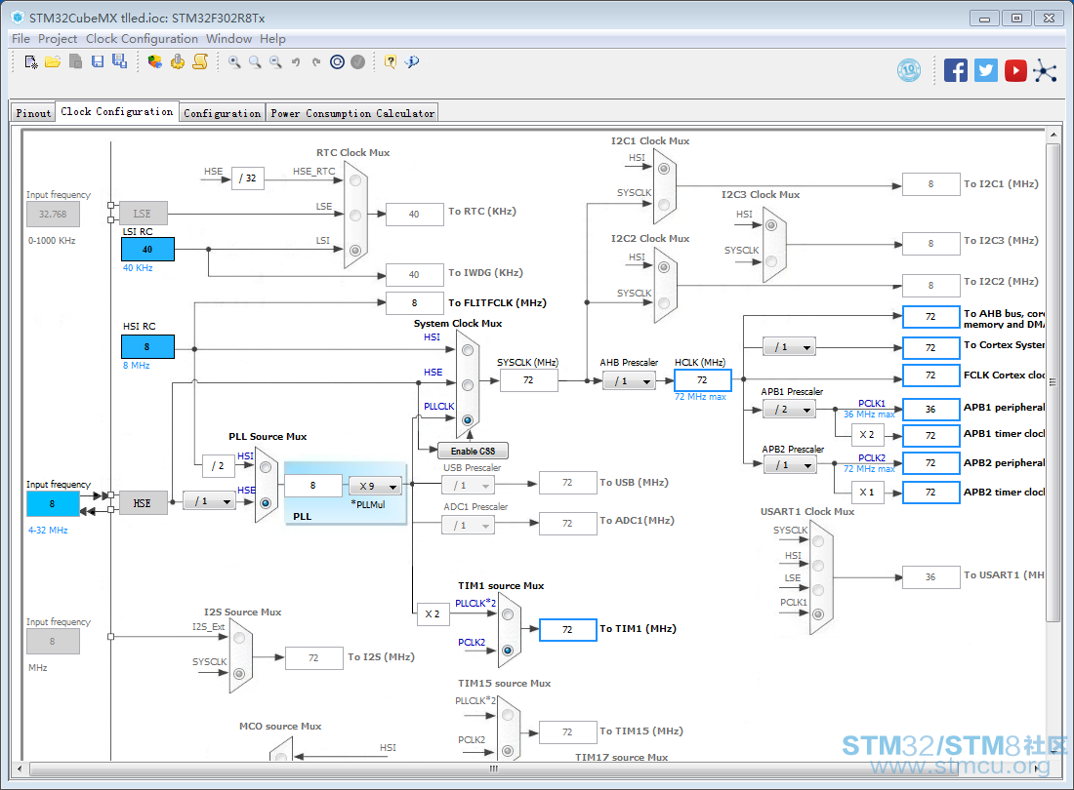Open the Facebook link icon
1074x790 pixels.
pyautogui.click(x=956, y=70)
